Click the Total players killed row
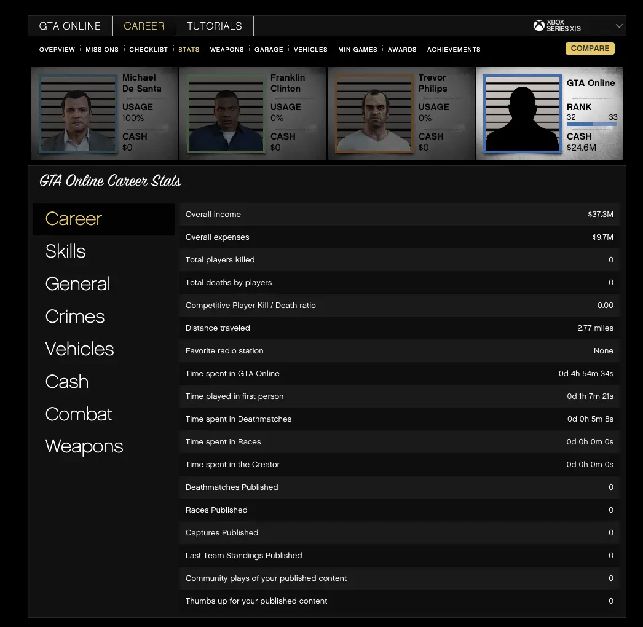Image resolution: width=643 pixels, height=627 pixels. point(399,259)
